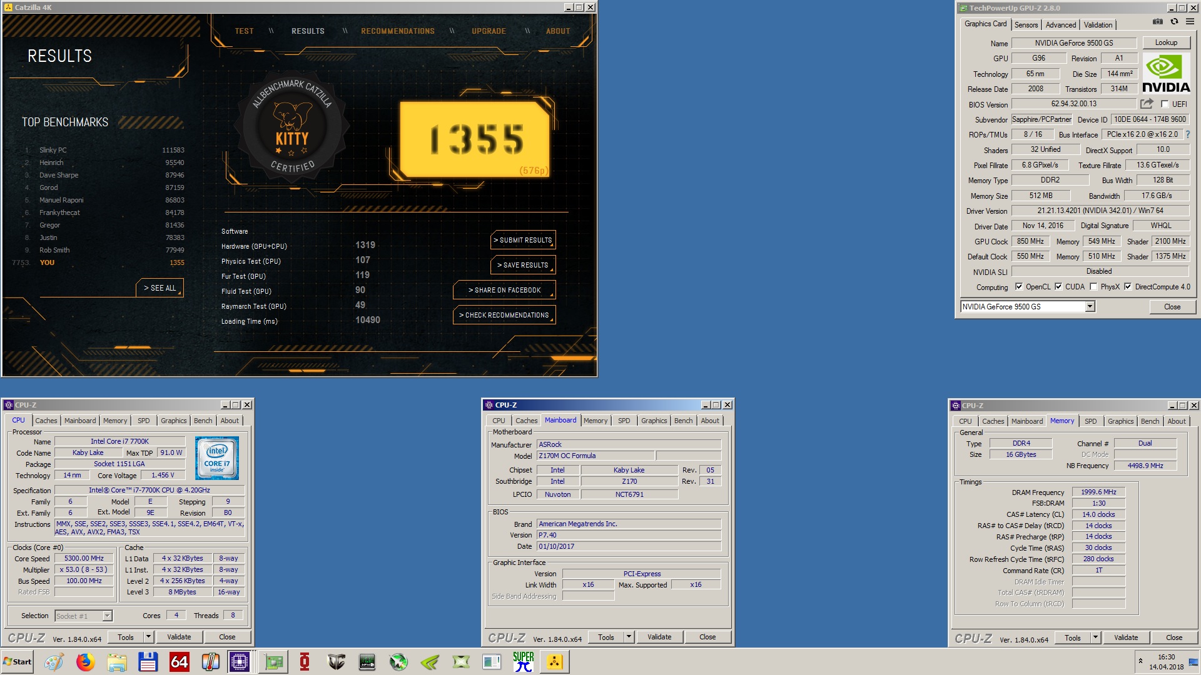Launch Firefox from the taskbar
The image size is (1201, 675).
pyautogui.click(x=85, y=662)
